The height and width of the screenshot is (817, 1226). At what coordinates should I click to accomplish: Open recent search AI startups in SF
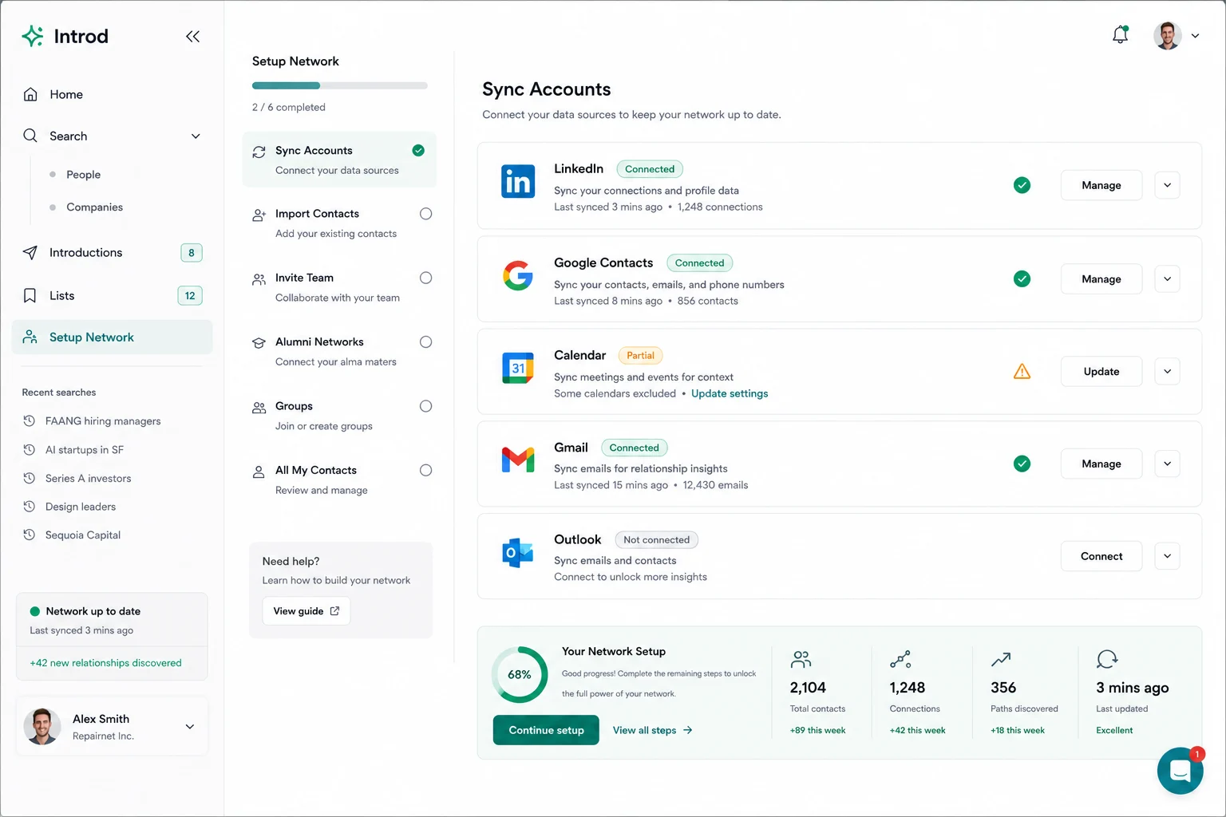click(85, 449)
